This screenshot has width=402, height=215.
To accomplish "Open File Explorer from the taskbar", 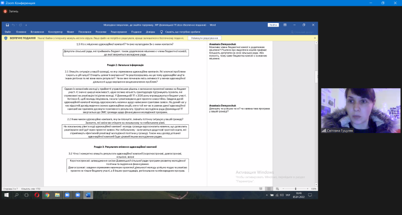I will (x=57, y=195).
